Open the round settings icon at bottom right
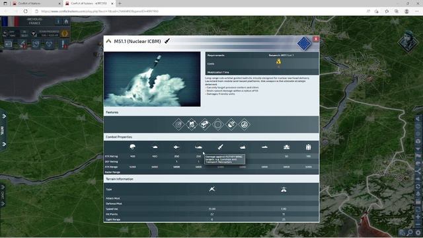 coord(418,232)
